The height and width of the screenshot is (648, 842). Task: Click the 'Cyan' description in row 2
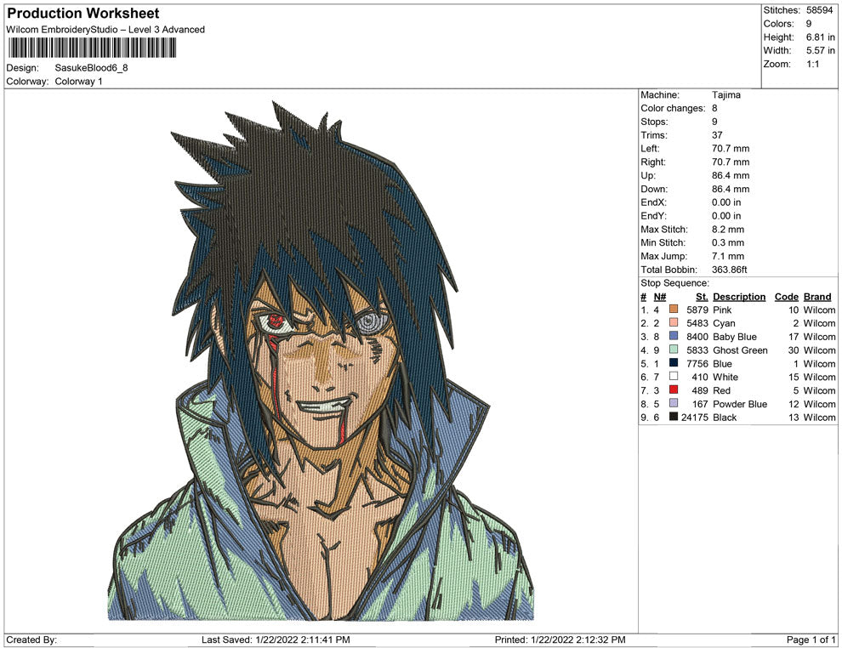[x=724, y=323]
